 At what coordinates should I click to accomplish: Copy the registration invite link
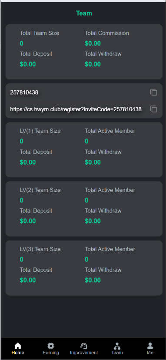(153, 109)
